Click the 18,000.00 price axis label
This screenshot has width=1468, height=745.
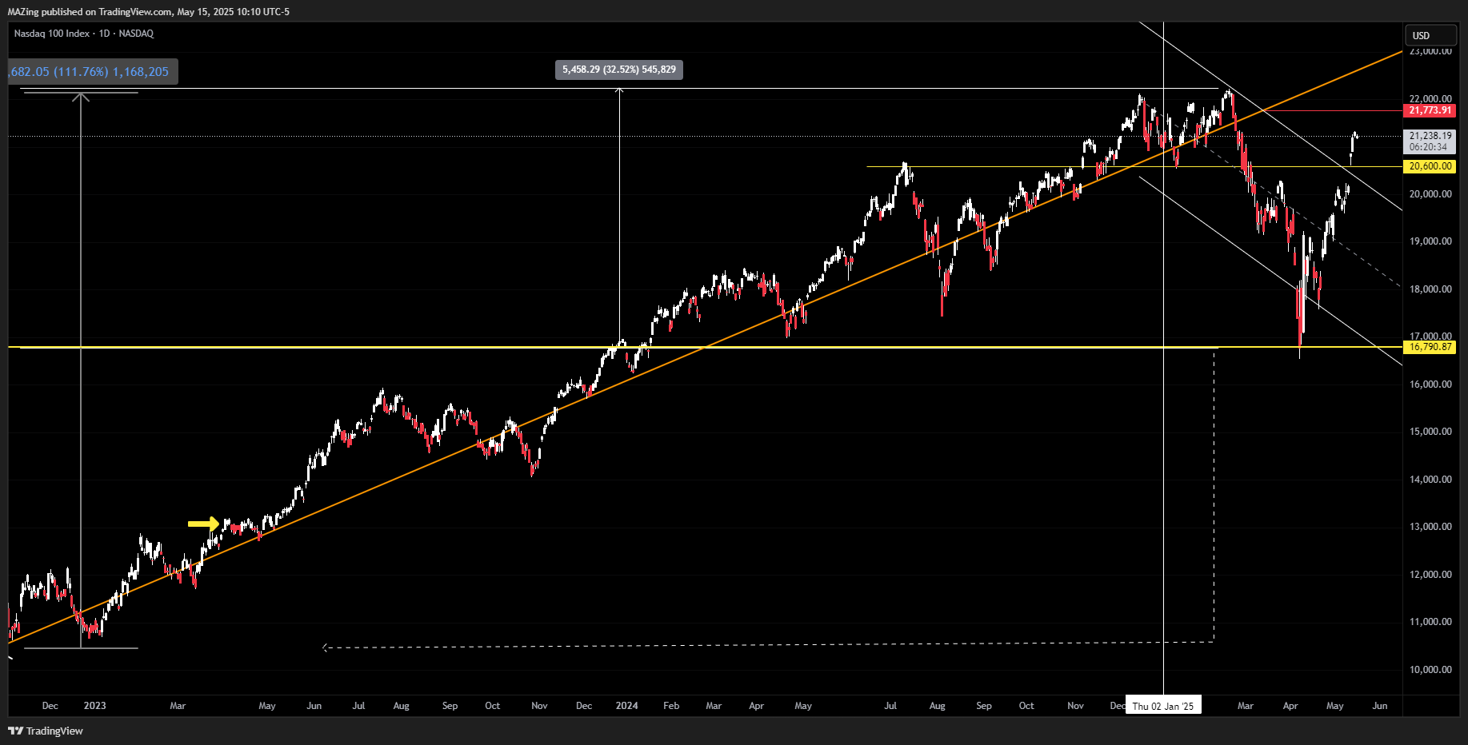click(x=1430, y=289)
